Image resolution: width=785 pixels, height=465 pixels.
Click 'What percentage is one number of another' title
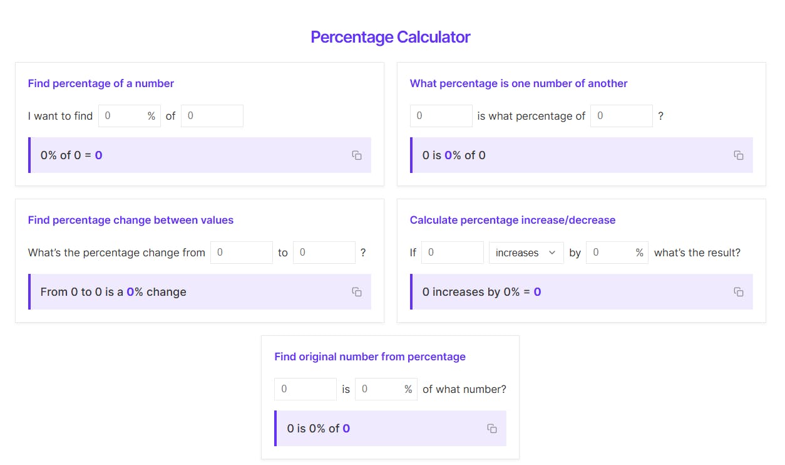[518, 83]
